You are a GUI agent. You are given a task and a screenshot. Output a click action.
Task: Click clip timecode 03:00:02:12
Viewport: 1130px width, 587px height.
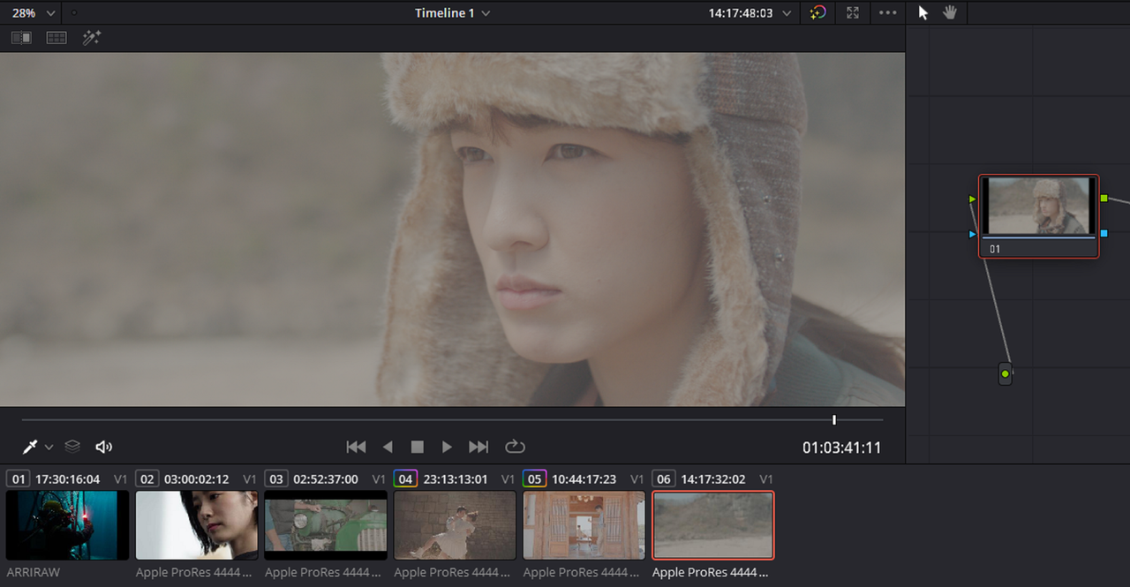(x=196, y=479)
